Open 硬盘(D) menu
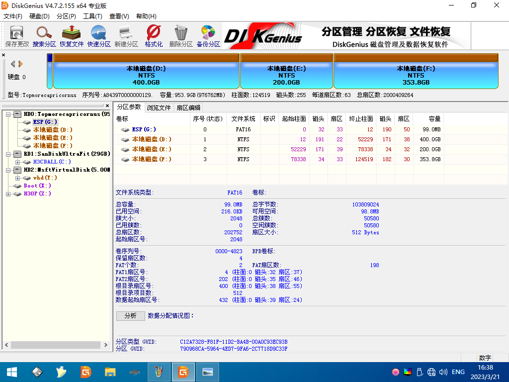509x382 pixels. pos(39,16)
